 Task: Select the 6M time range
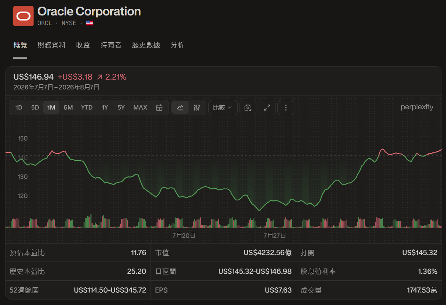[68, 108]
